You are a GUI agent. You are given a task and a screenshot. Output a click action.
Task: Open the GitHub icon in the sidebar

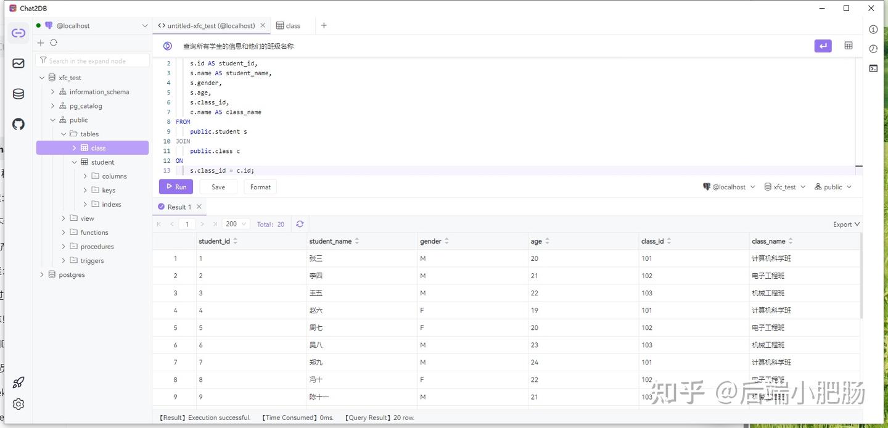coord(18,124)
